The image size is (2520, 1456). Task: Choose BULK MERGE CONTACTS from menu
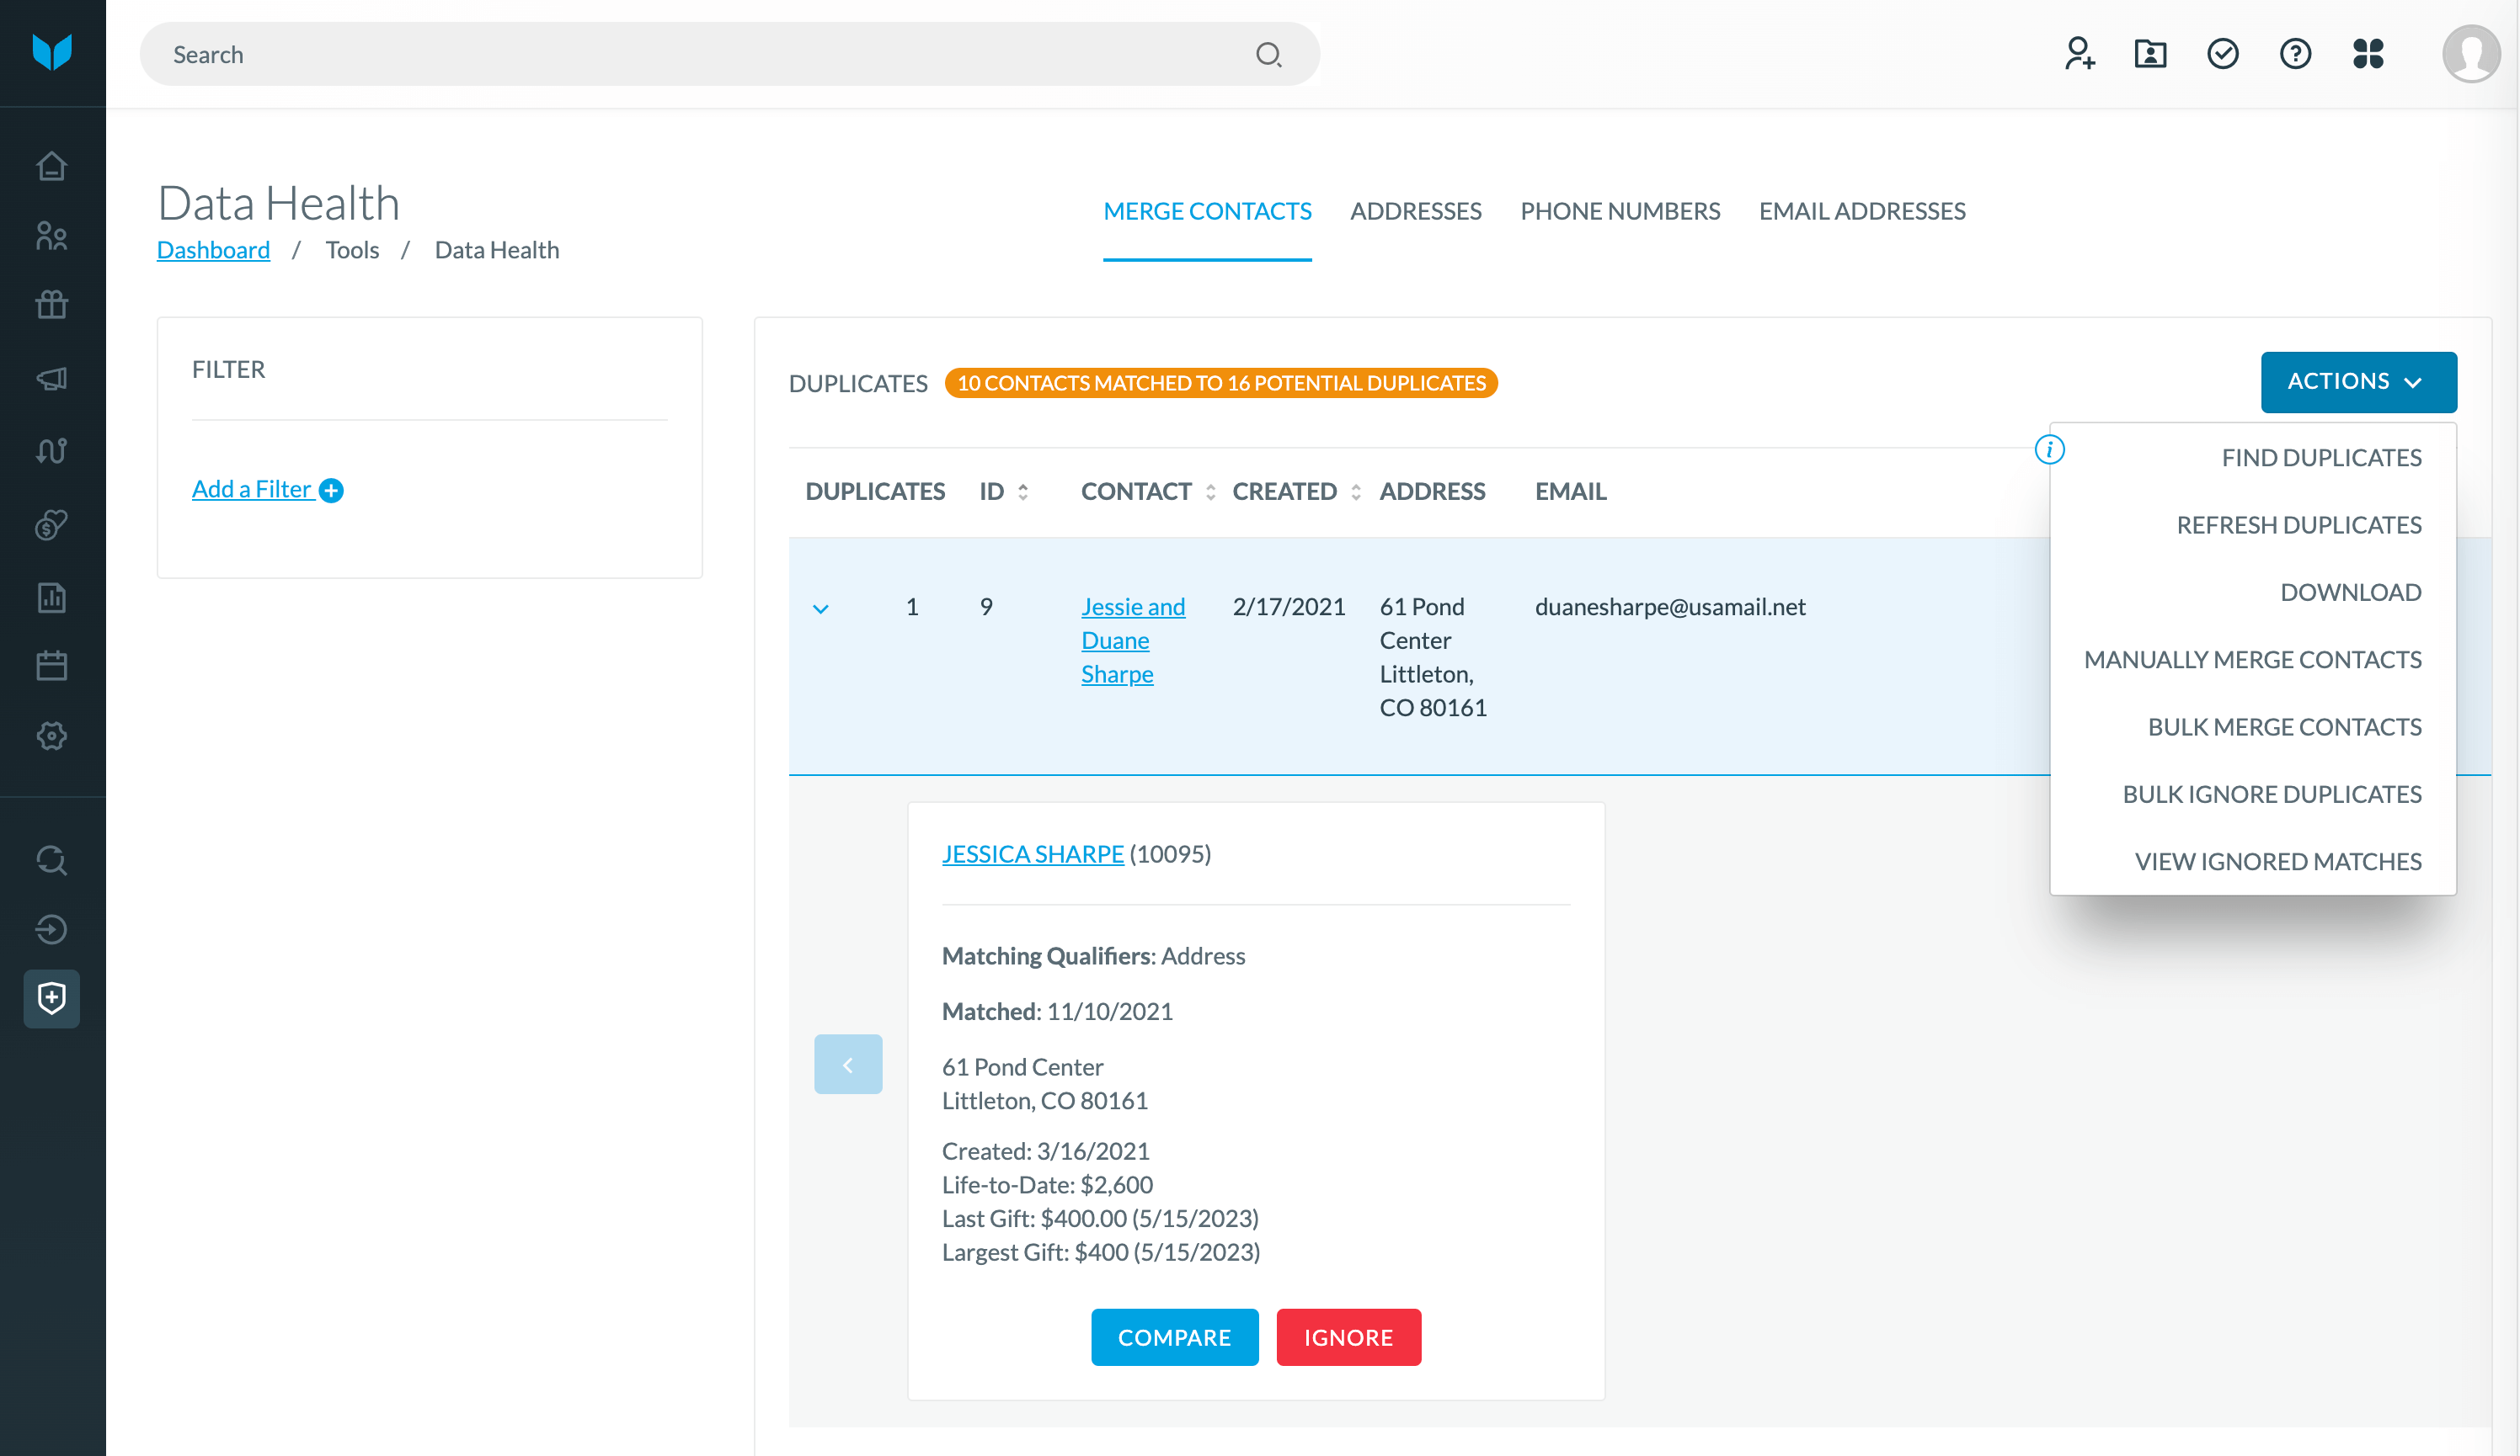(2285, 726)
